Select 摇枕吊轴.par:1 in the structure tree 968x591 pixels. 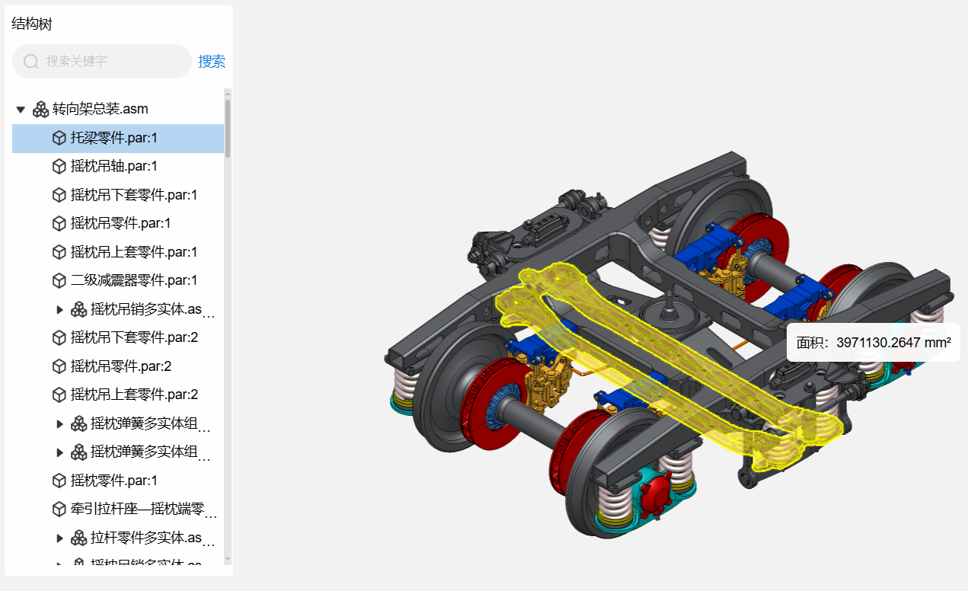pos(114,166)
